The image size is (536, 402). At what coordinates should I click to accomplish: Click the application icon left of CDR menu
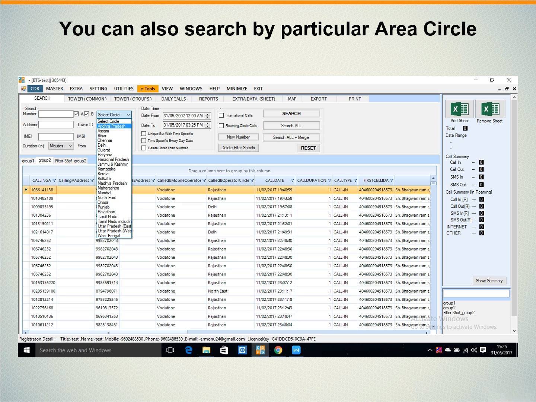point(23,89)
